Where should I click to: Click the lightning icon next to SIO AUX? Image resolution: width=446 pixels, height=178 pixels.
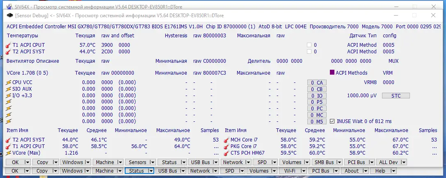[x=9, y=89]
